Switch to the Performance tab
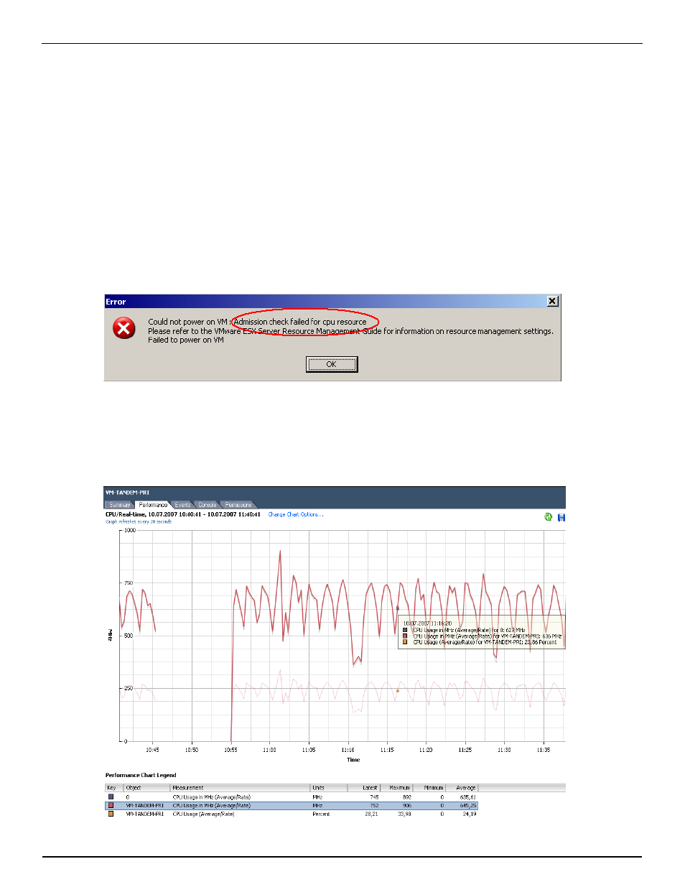 (153, 505)
